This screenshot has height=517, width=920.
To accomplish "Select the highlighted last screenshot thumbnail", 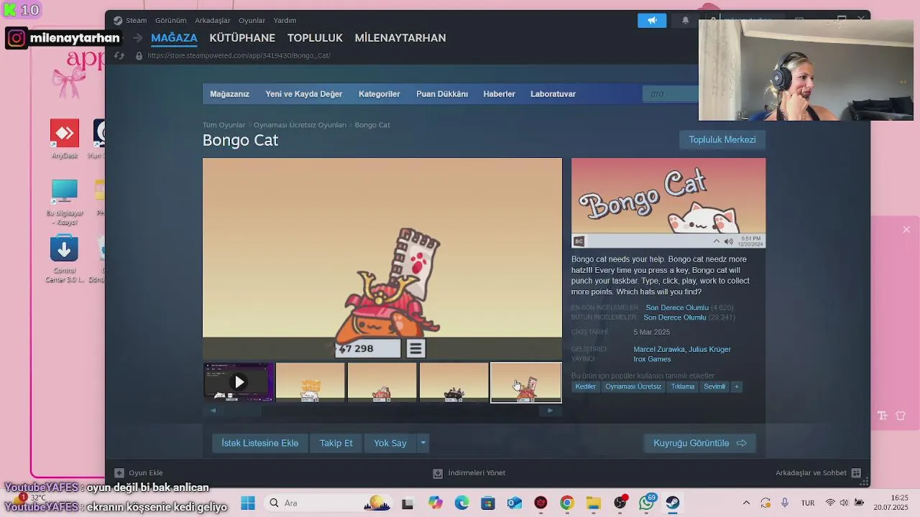I will point(526,382).
